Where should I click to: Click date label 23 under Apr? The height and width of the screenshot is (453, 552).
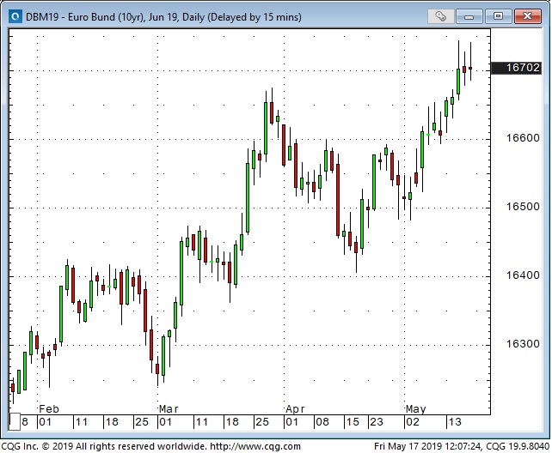click(377, 422)
